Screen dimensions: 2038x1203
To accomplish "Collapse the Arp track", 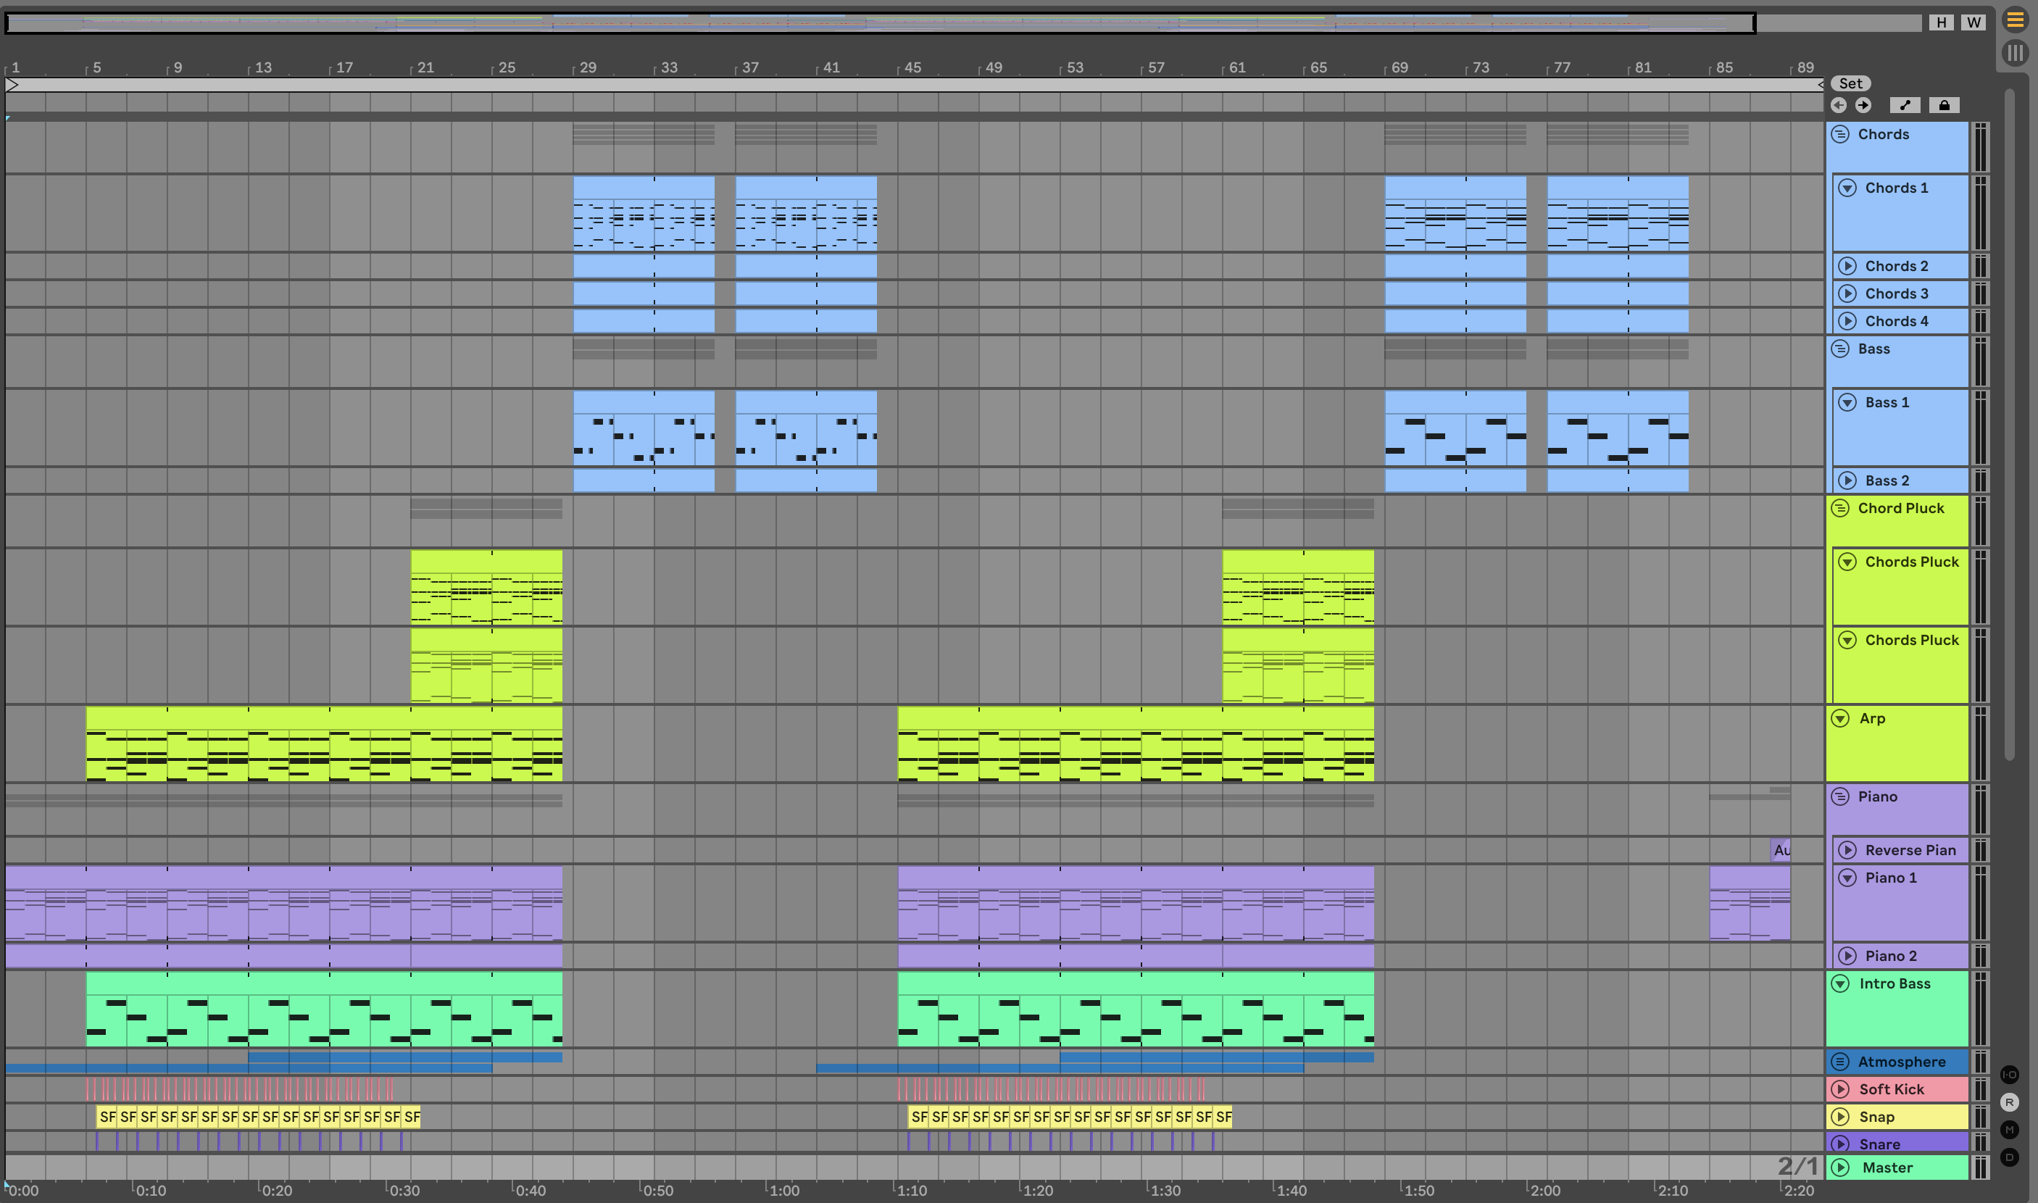I will (1840, 718).
